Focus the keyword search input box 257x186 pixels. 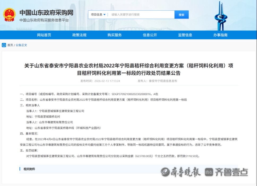(x=141, y=15)
